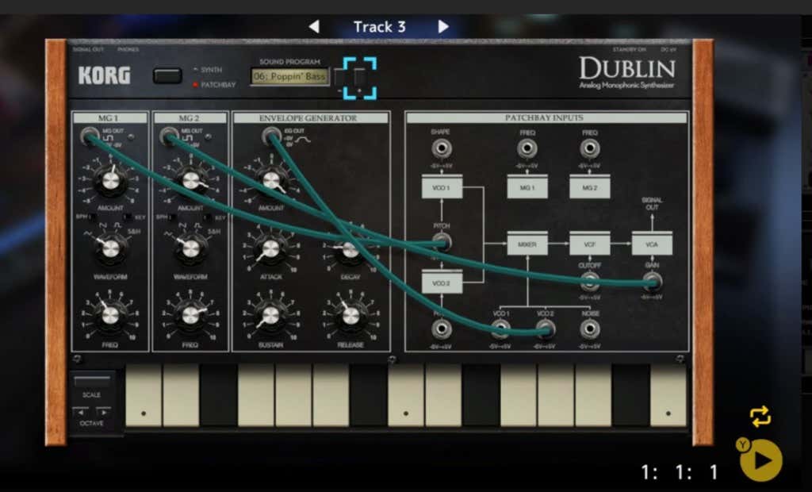The height and width of the screenshot is (492, 812).
Task: Open the Sound Program list showing Poppin' Bass
Action: [x=290, y=76]
